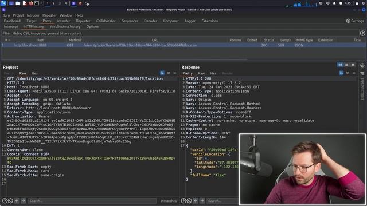Image resolution: width=367 pixels, height=206 pixels.
Task: Toggle the response pretty-print actions icon
Action: pyautogui.click(x=341, y=73)
